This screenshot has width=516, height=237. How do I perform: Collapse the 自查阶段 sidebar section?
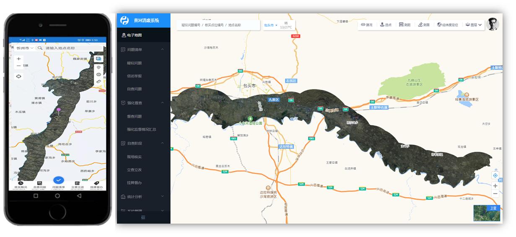point(163,143)
